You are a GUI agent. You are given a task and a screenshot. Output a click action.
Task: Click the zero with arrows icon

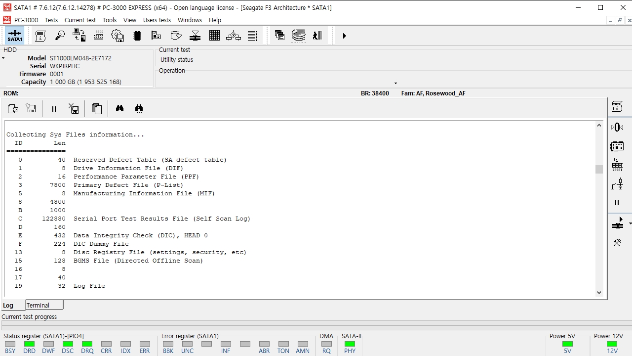pos(617,127)
